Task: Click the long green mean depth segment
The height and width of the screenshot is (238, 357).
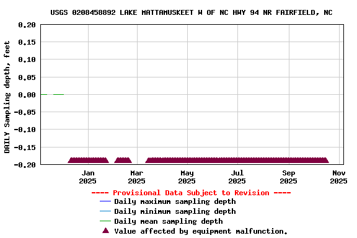Action: click(x=58, y=94)
